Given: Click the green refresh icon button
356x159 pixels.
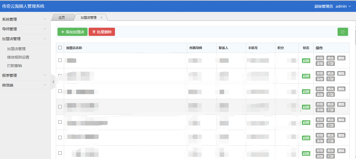Looking at the screenshot, I should 343,32.
